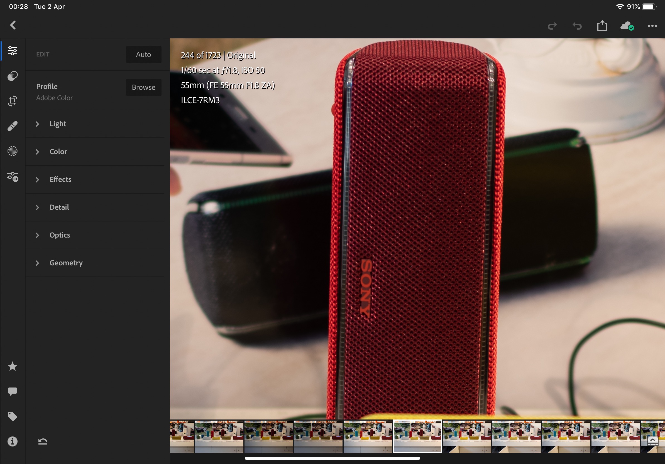665x464 pixels.
Task: Toggle the filmstrip visibility button
Action: [x=652, y=441]
